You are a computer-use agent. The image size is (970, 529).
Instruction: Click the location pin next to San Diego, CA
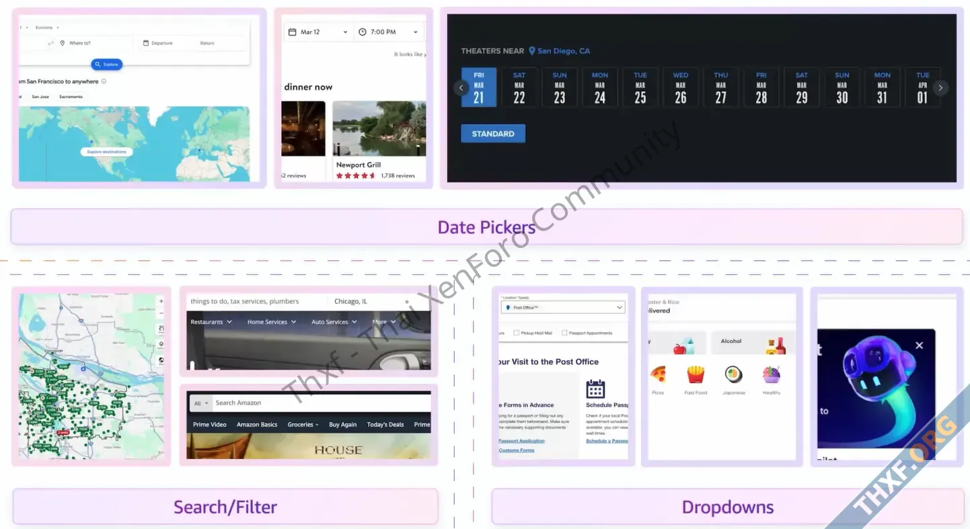tap(532, 51)
